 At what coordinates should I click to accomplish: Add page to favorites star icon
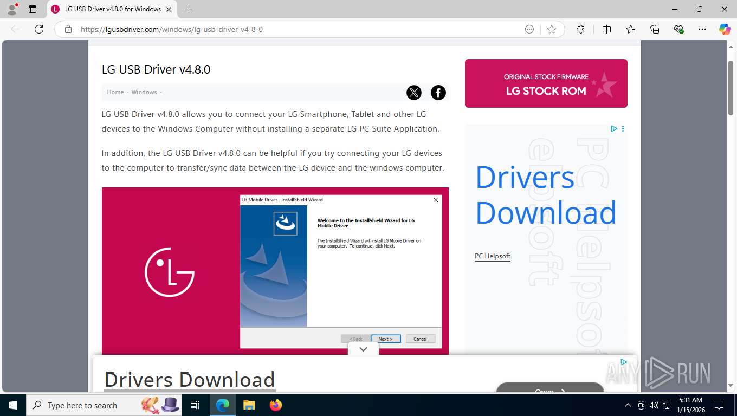click(552, 29)
